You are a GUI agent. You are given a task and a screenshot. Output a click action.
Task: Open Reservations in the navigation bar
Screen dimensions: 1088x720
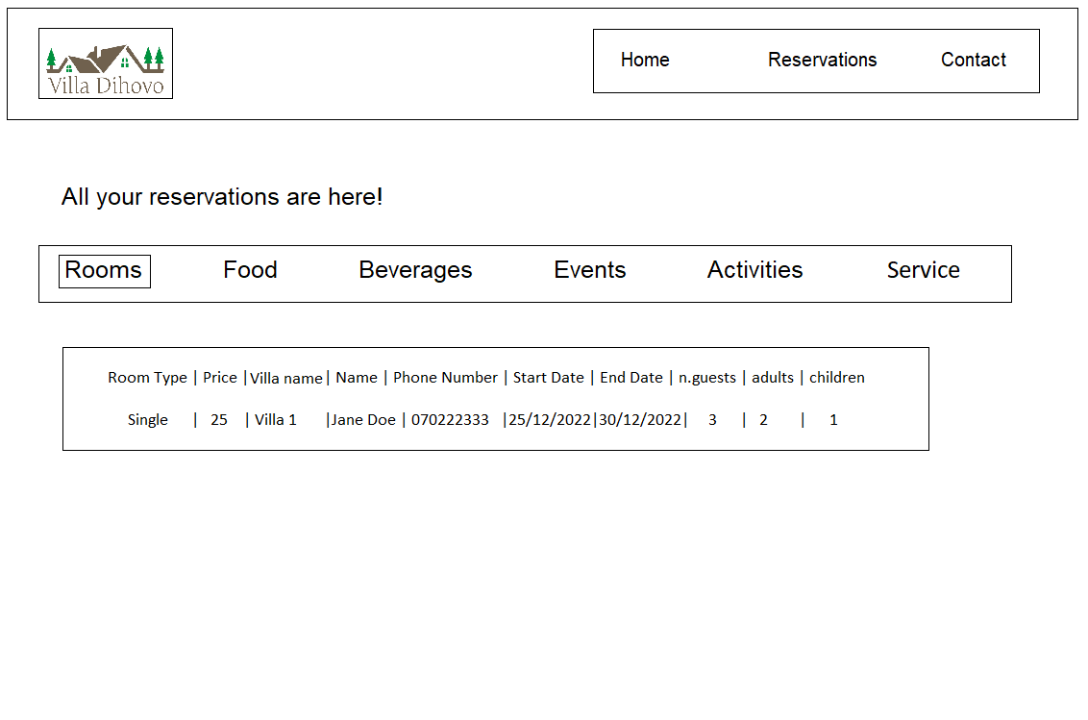[x=822, y=60]
